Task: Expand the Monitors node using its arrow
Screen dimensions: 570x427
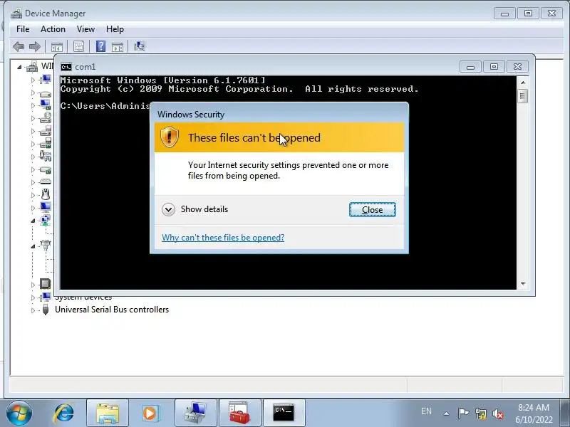Action: [x=33, y=208]
